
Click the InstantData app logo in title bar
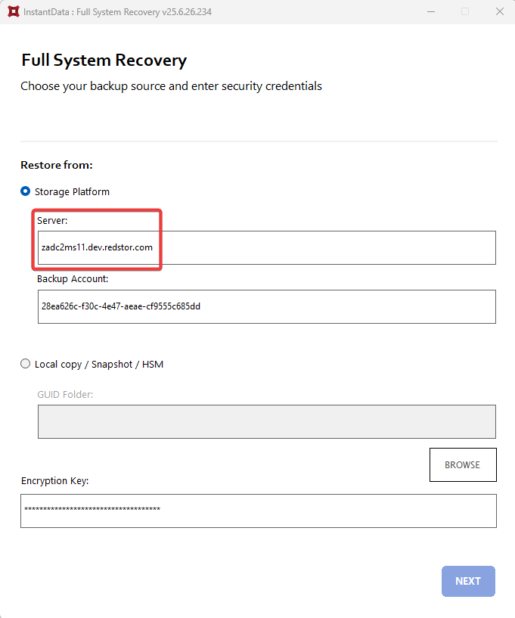pyautogui.click(x=14, y=12)
